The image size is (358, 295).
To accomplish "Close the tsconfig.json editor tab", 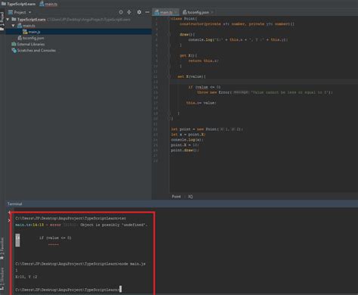I will point(212,12).
